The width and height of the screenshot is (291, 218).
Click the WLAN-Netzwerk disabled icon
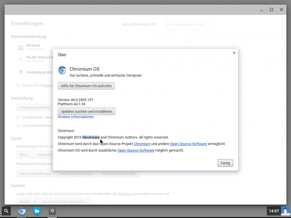[x=21, y=60]
